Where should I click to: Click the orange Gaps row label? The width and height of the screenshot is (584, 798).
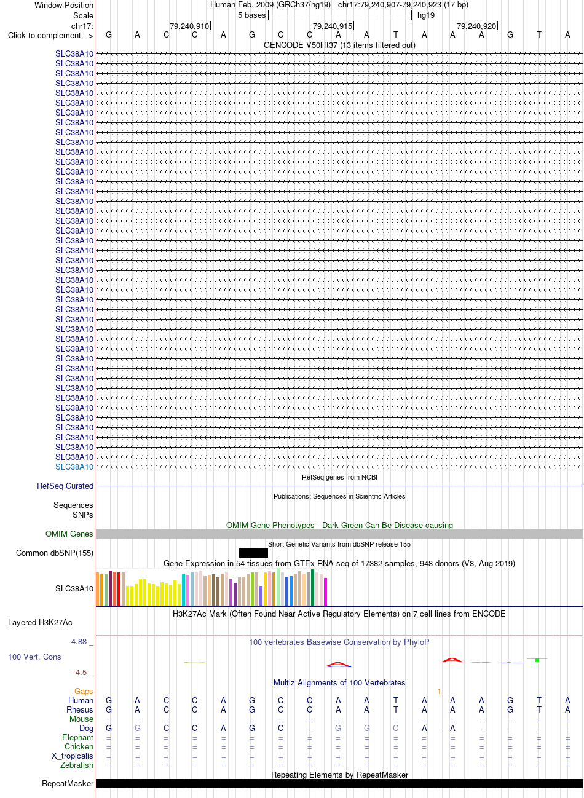[x=84, y=691]
